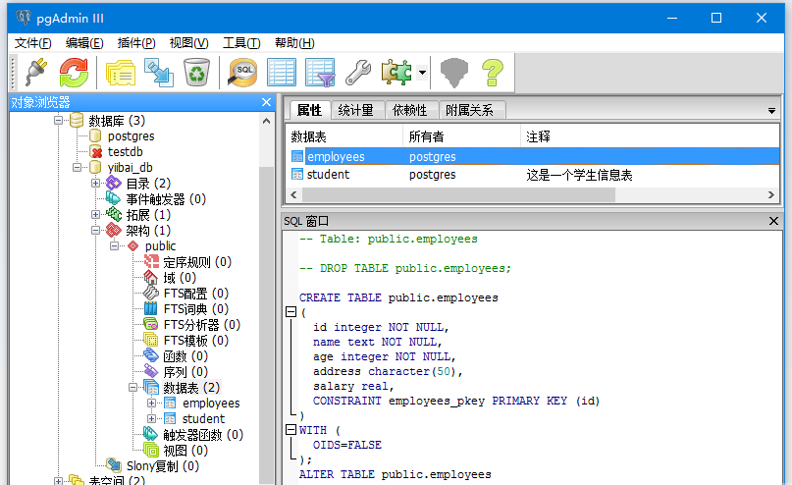Click the grey guru hint icon
Image resolution: width=792 pixels, height=485 pixels.
click(x=454, y=73)
